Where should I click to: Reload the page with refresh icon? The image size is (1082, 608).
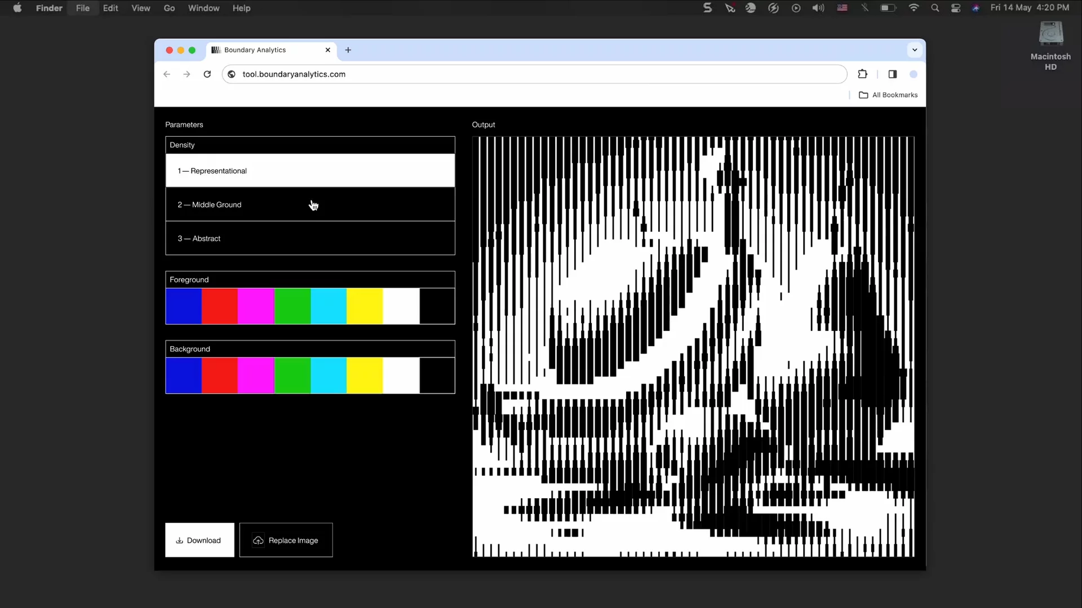point(207,74)
